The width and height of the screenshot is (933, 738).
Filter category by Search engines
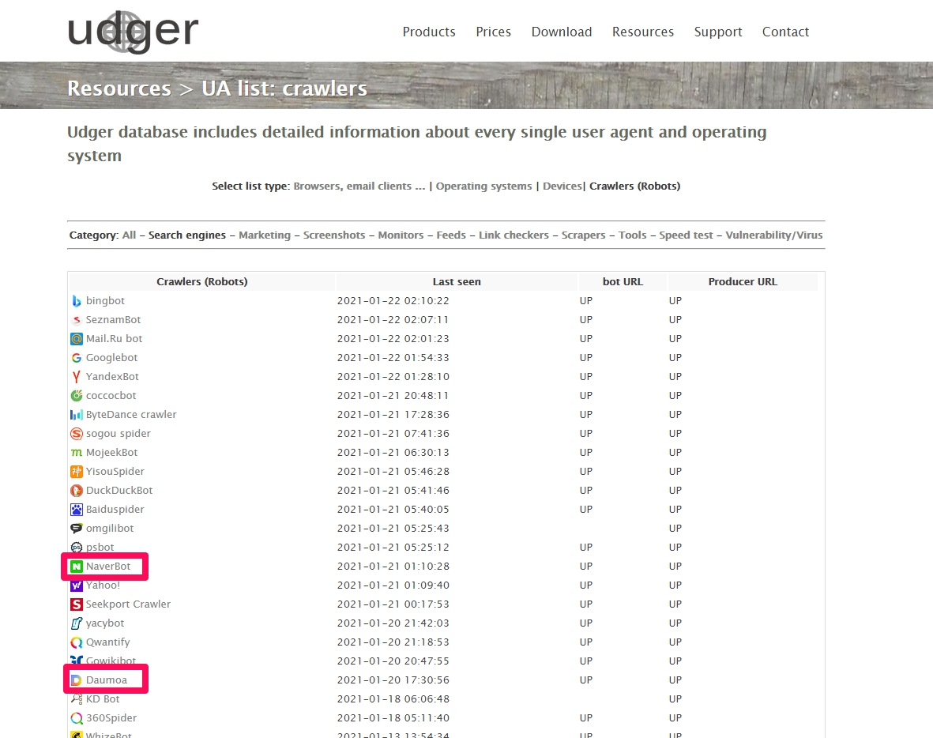point(187,235)
